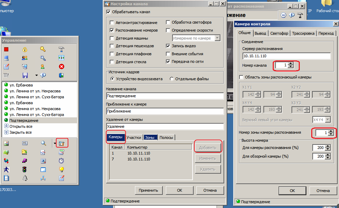The width and height of the screenshot is (339, 208).
Task: Click the yellow padlock icon
Action: (x=25, y=49)
